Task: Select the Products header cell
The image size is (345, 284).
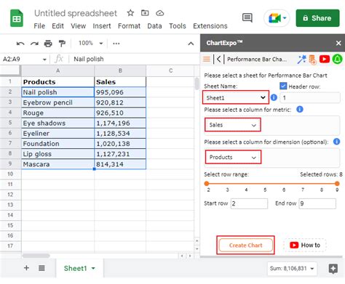Action: (x=57, y=82)
